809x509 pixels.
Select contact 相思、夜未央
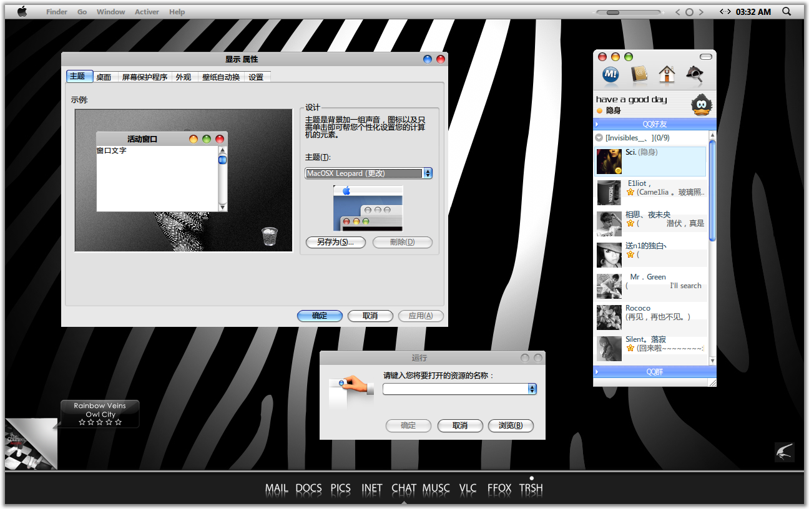(650, 223)
